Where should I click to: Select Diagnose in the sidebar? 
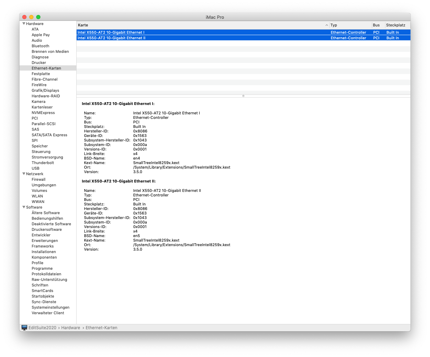click(40, 57)
